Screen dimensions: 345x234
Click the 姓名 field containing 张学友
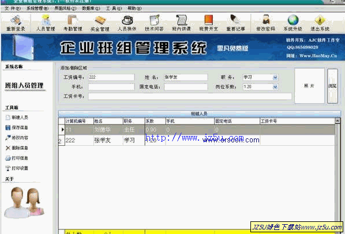click(186, 77)
